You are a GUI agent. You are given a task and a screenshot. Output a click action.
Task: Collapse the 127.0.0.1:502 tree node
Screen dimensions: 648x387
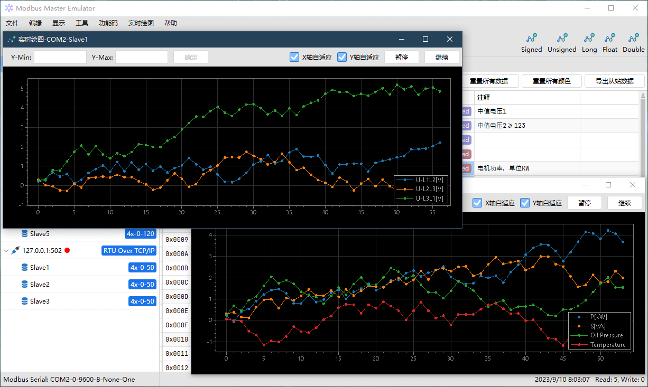tap(6, 251)
